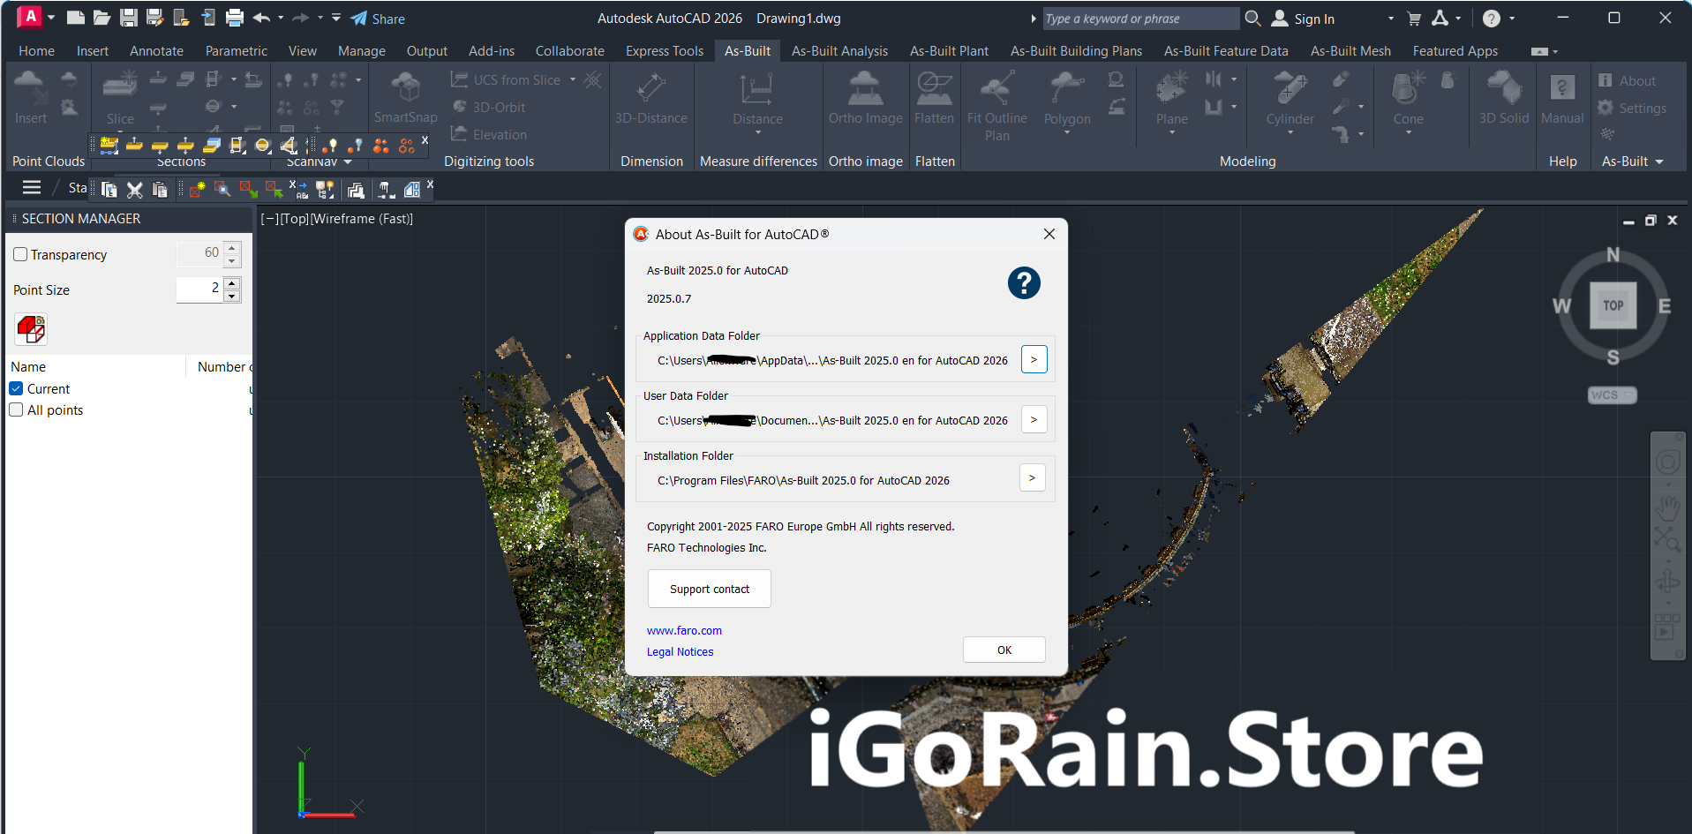Viewport: 1692px width, 834px height.
Task: Open the WCS coordinate system dropdown
Action: click(x=1612, y=395)
